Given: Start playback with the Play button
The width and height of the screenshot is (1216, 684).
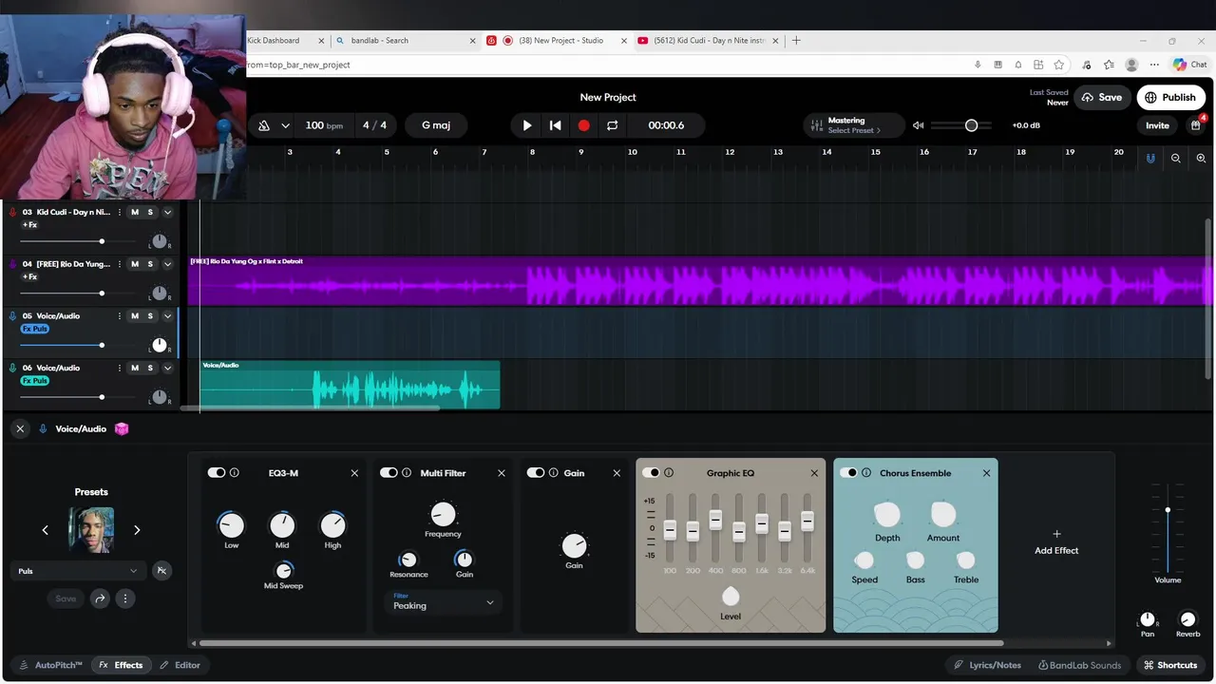Looking at the screenshot, I should click(x=527, y=125).
